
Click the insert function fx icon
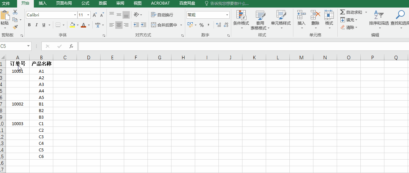click(x=71, y=46)
